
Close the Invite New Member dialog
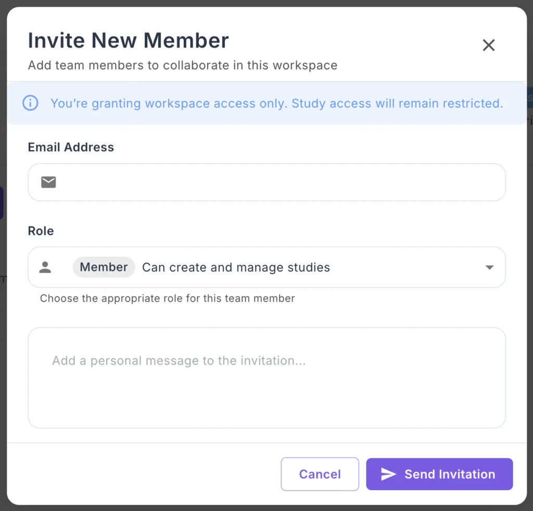click(488, 45)
